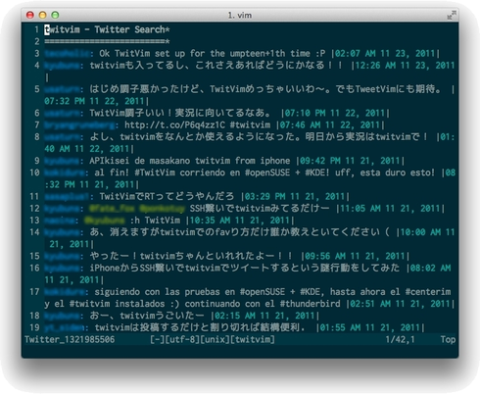Click timestamp '02:51 AM 11 21, 2011'

click(x=401, y=304)
